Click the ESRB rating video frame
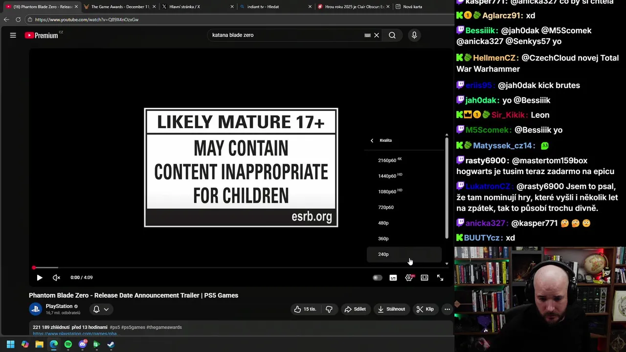Viewport: 626px width, 352px height. (x=241, y=167)
